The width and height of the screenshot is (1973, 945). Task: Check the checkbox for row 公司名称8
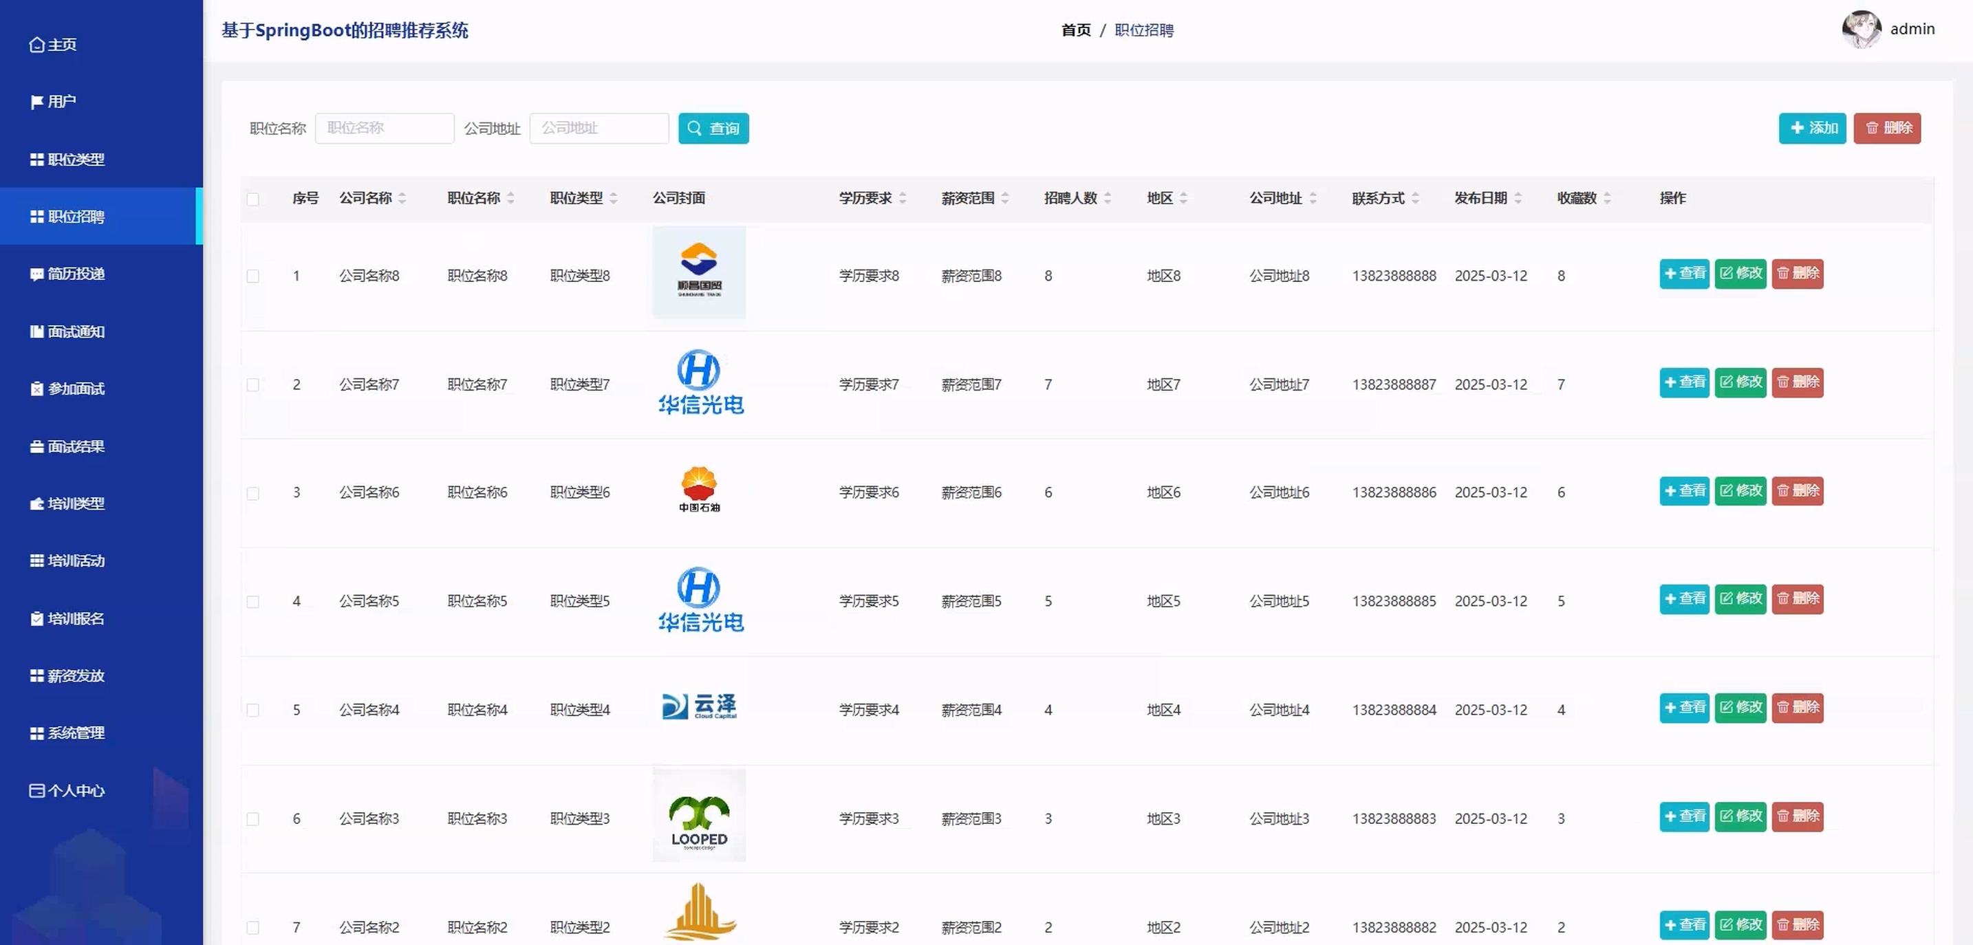[x=252, y=276]
